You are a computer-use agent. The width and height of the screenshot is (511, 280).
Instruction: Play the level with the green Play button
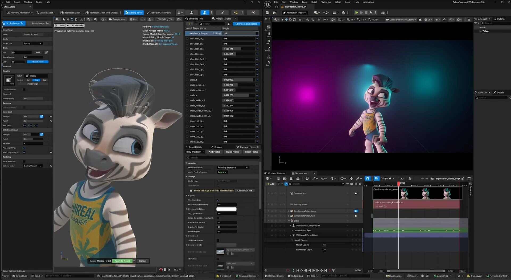pos(356,12)
